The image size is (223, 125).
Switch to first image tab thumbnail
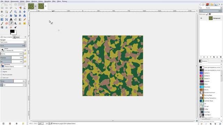click(31, 6)
